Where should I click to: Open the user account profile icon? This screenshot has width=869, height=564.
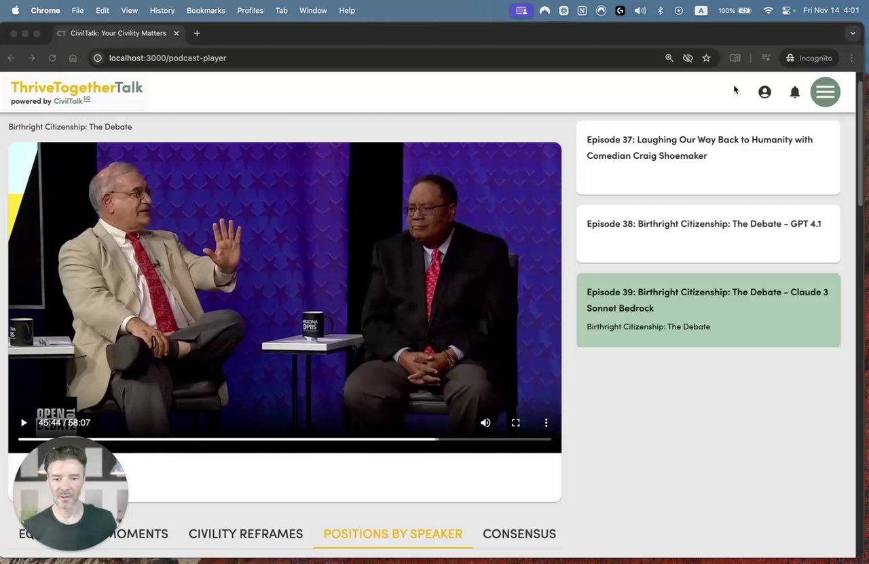764,92
